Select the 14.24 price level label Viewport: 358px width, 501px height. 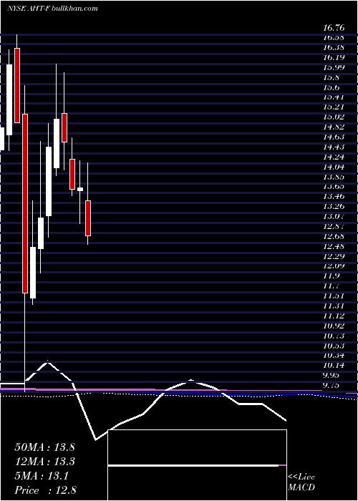(334, 157)
